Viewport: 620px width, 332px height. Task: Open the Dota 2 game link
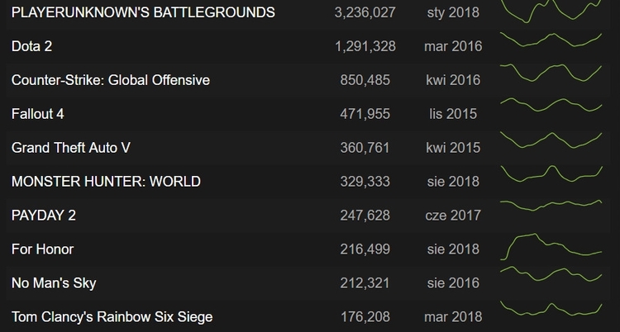point(31,46)
